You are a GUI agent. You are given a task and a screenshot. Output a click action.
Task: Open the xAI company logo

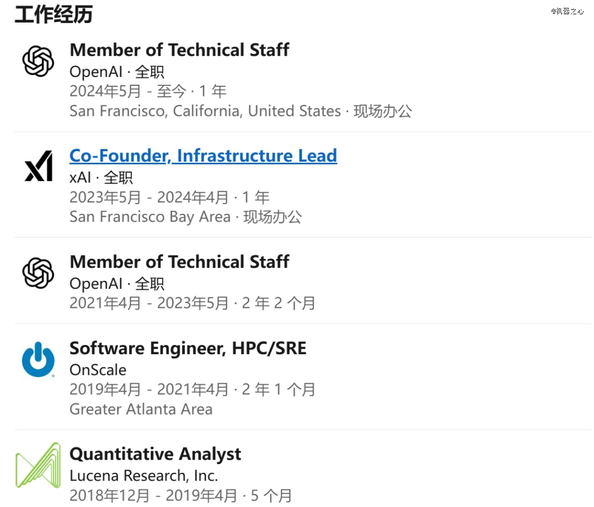point(38,166)
